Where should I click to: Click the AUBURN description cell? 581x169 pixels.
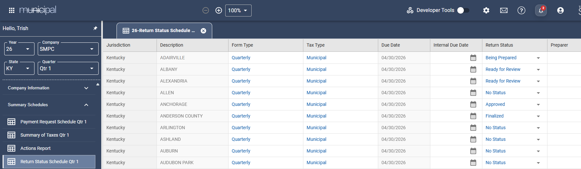pyautogui.click(x=192, y=151)
